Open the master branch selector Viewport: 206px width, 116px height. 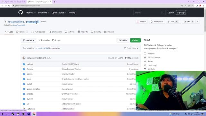pos(28,40)
